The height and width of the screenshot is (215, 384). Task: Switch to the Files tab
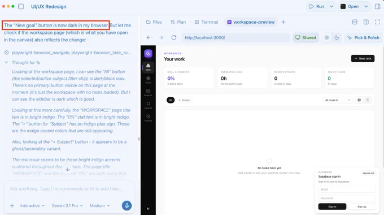coord(154,22)
